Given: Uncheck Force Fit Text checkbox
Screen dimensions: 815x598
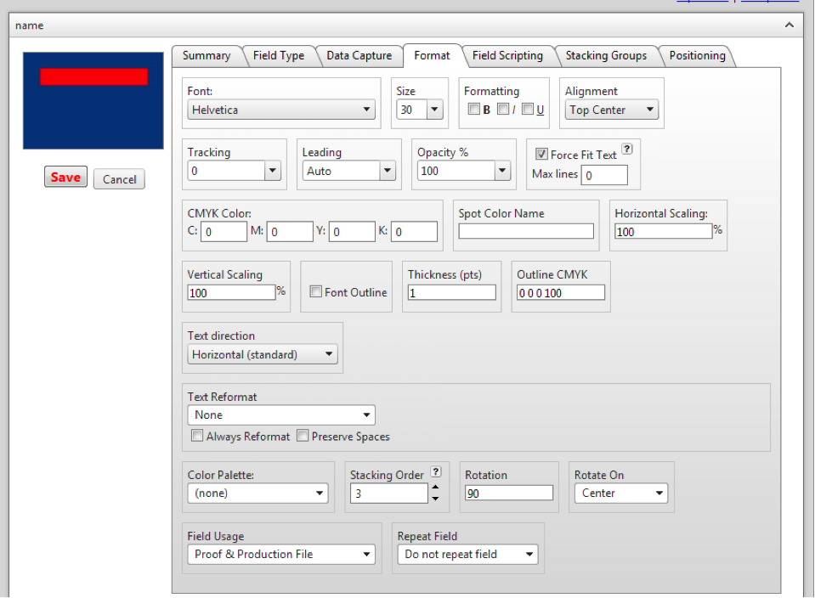Looking at the screenshot, I should coord(541,155).
